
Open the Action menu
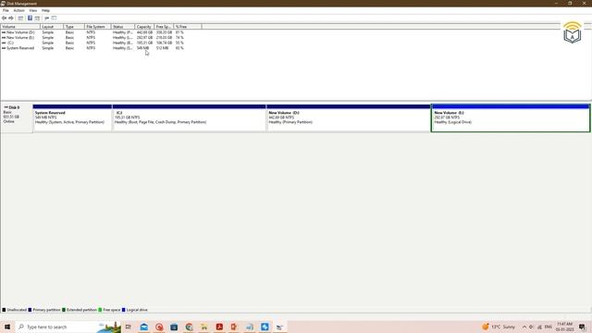coord(18,10)
